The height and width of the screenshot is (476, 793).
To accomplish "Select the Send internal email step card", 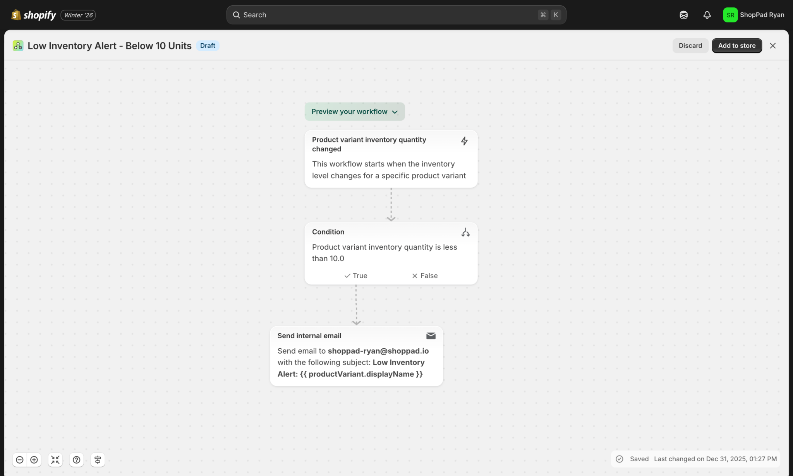I will pyautogui.click(x=356, y=356).
